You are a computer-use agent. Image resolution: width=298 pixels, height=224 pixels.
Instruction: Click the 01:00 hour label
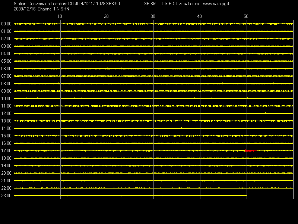[x=6, y=31]
